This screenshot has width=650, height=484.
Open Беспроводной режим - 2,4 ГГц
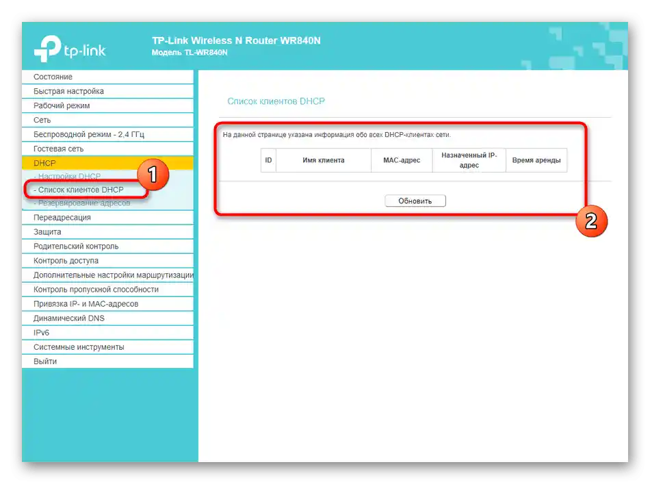point(108,134)
